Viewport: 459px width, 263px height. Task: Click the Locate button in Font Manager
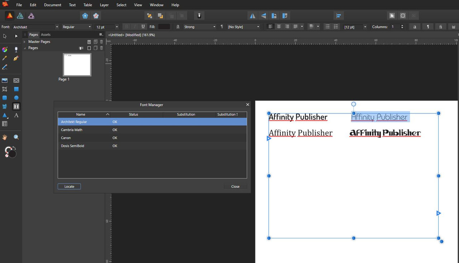[x=69, y=186]
